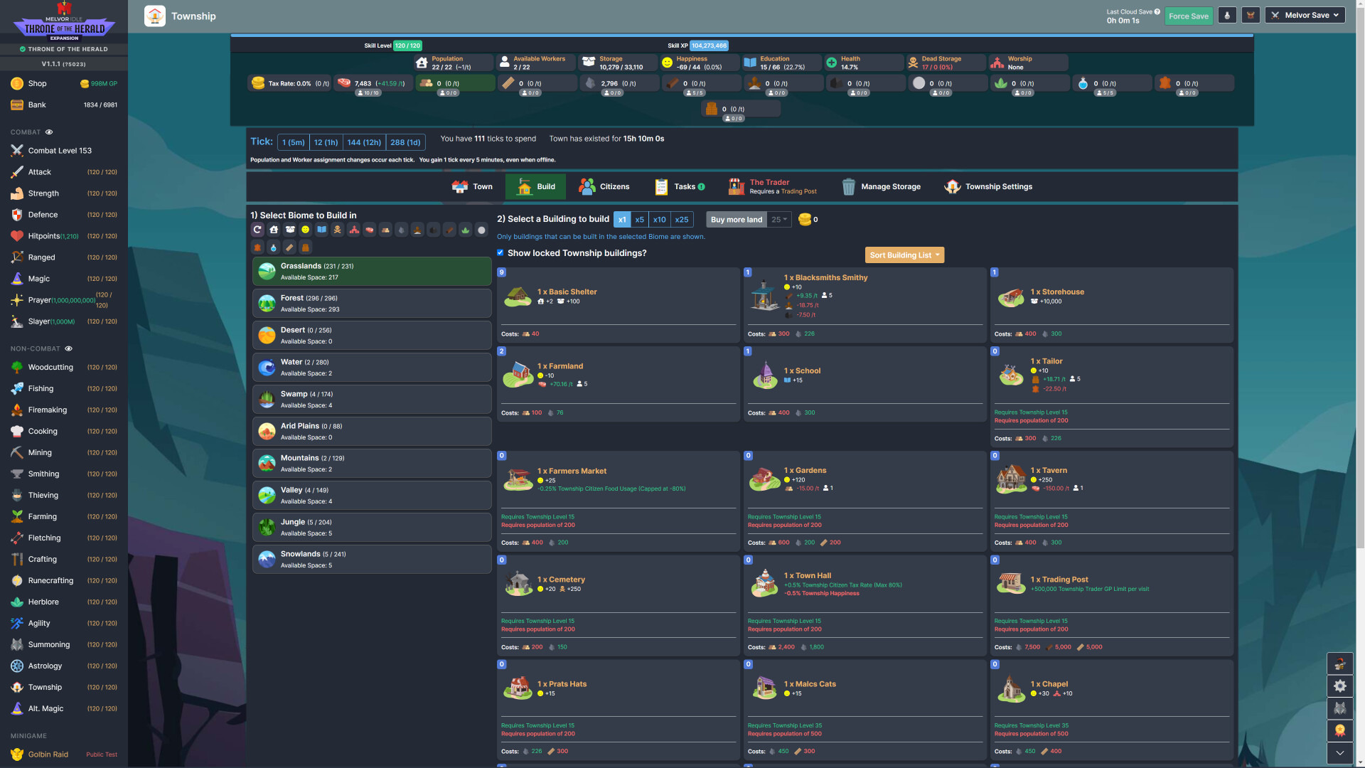Viewport: 1365px width, 768px height.
Task: Open the buy land amount dropdown
Action: (x=780, y=220)
